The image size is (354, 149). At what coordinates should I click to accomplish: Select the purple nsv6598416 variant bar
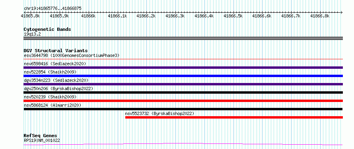[x=183, y=68]
